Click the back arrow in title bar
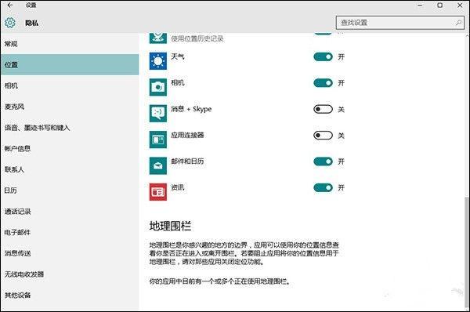The width and height of the screenshot is (470, 312). 10,5
